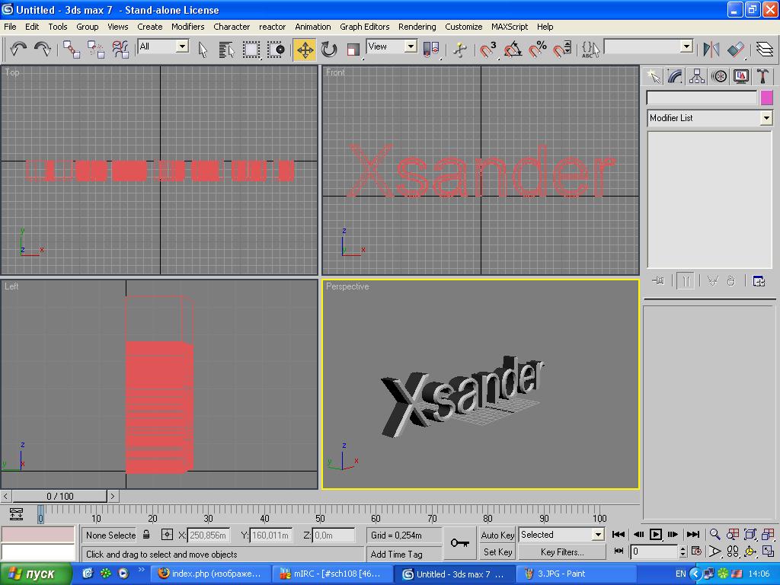Toggle the selection lock padlock
The width and height of the screenshot is (780, 585).
click(146, 535)
